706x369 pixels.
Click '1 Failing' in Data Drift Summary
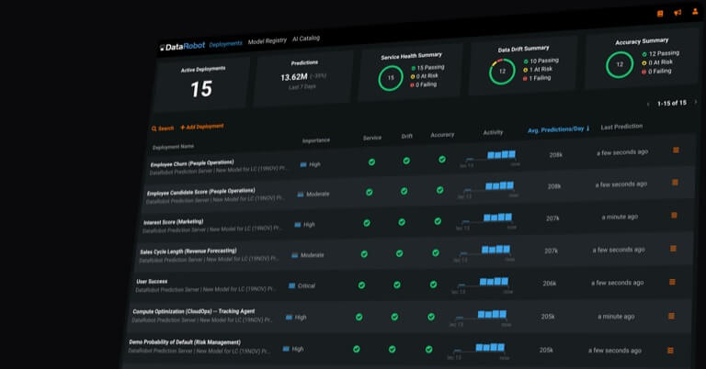(537, 78)
